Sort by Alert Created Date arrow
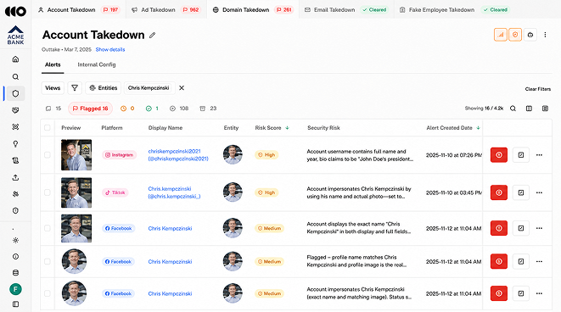This screenshot has height=312, width=561. pyautogui.click(x=478, y=127)
